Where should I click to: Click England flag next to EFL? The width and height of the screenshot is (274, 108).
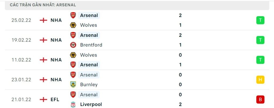43,99
